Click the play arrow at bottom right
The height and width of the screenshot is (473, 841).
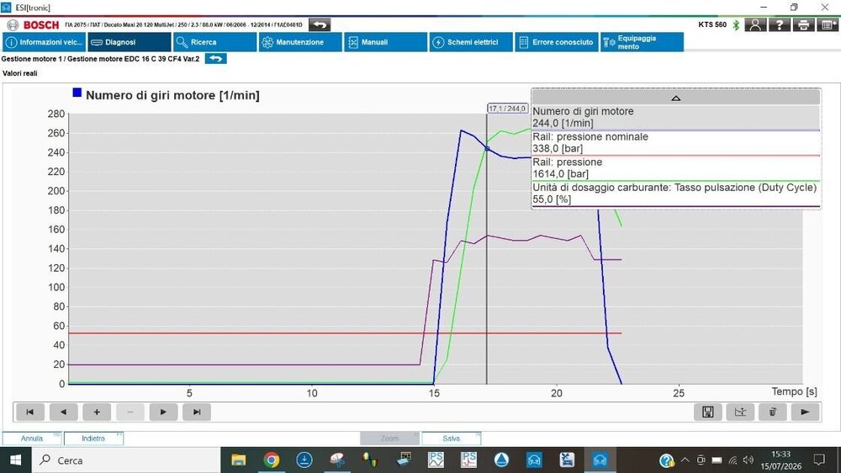tap(805, 412)
